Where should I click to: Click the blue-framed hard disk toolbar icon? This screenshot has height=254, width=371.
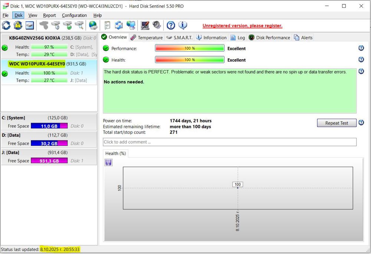pyautogui.click(x=30, y=25)
